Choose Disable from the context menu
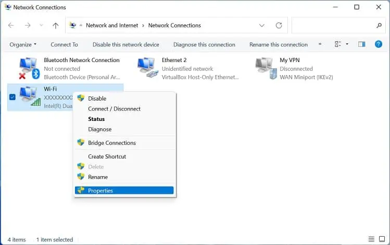 tap(125, 99)
